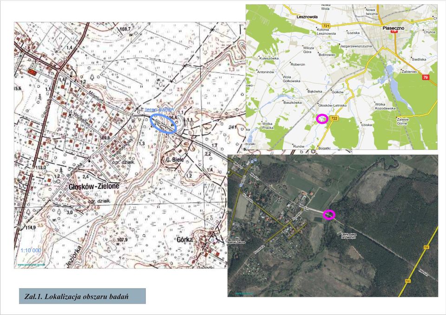Click the yellow '721' road shield

tap(327, 26)
